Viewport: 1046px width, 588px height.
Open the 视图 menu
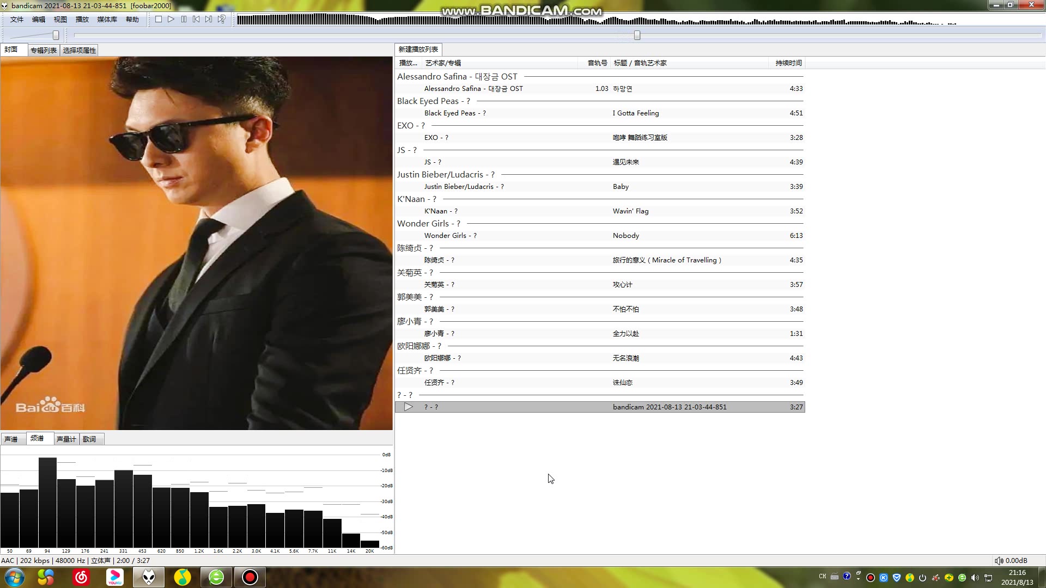[60, 19]
